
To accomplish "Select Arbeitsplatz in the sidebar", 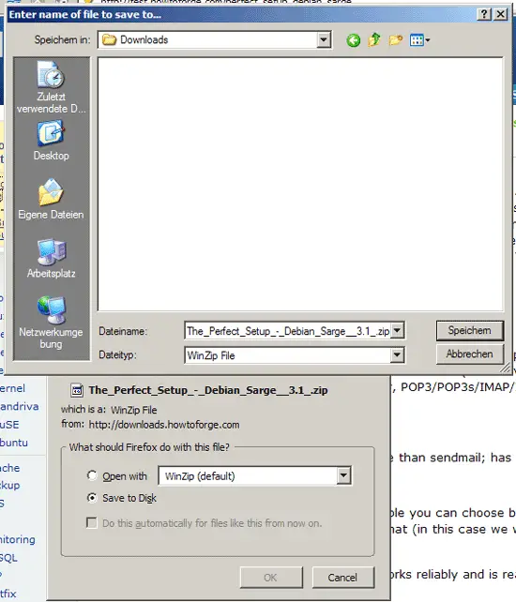I will tap(51, 259).
